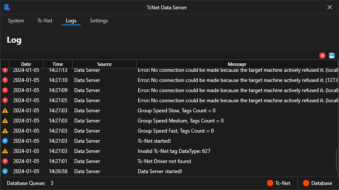Click error icon on the 14:27:10 row
The image size is (339, 190).
click(5, 80)
